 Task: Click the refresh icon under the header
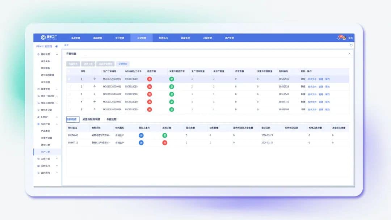click(x=351, y=45)
